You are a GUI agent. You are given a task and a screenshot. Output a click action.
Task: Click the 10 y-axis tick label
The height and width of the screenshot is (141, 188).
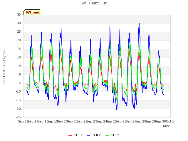coord(19,57)
